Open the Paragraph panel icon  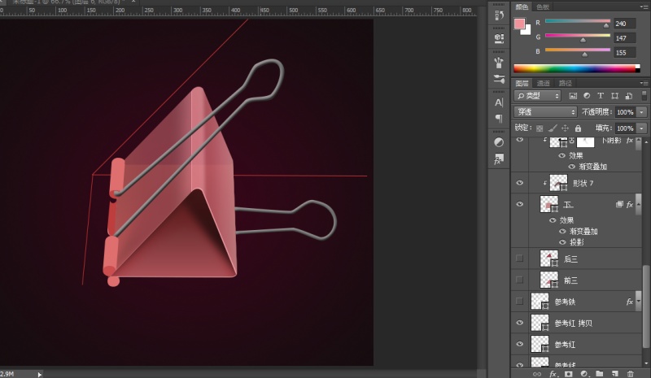coord(499,119)
